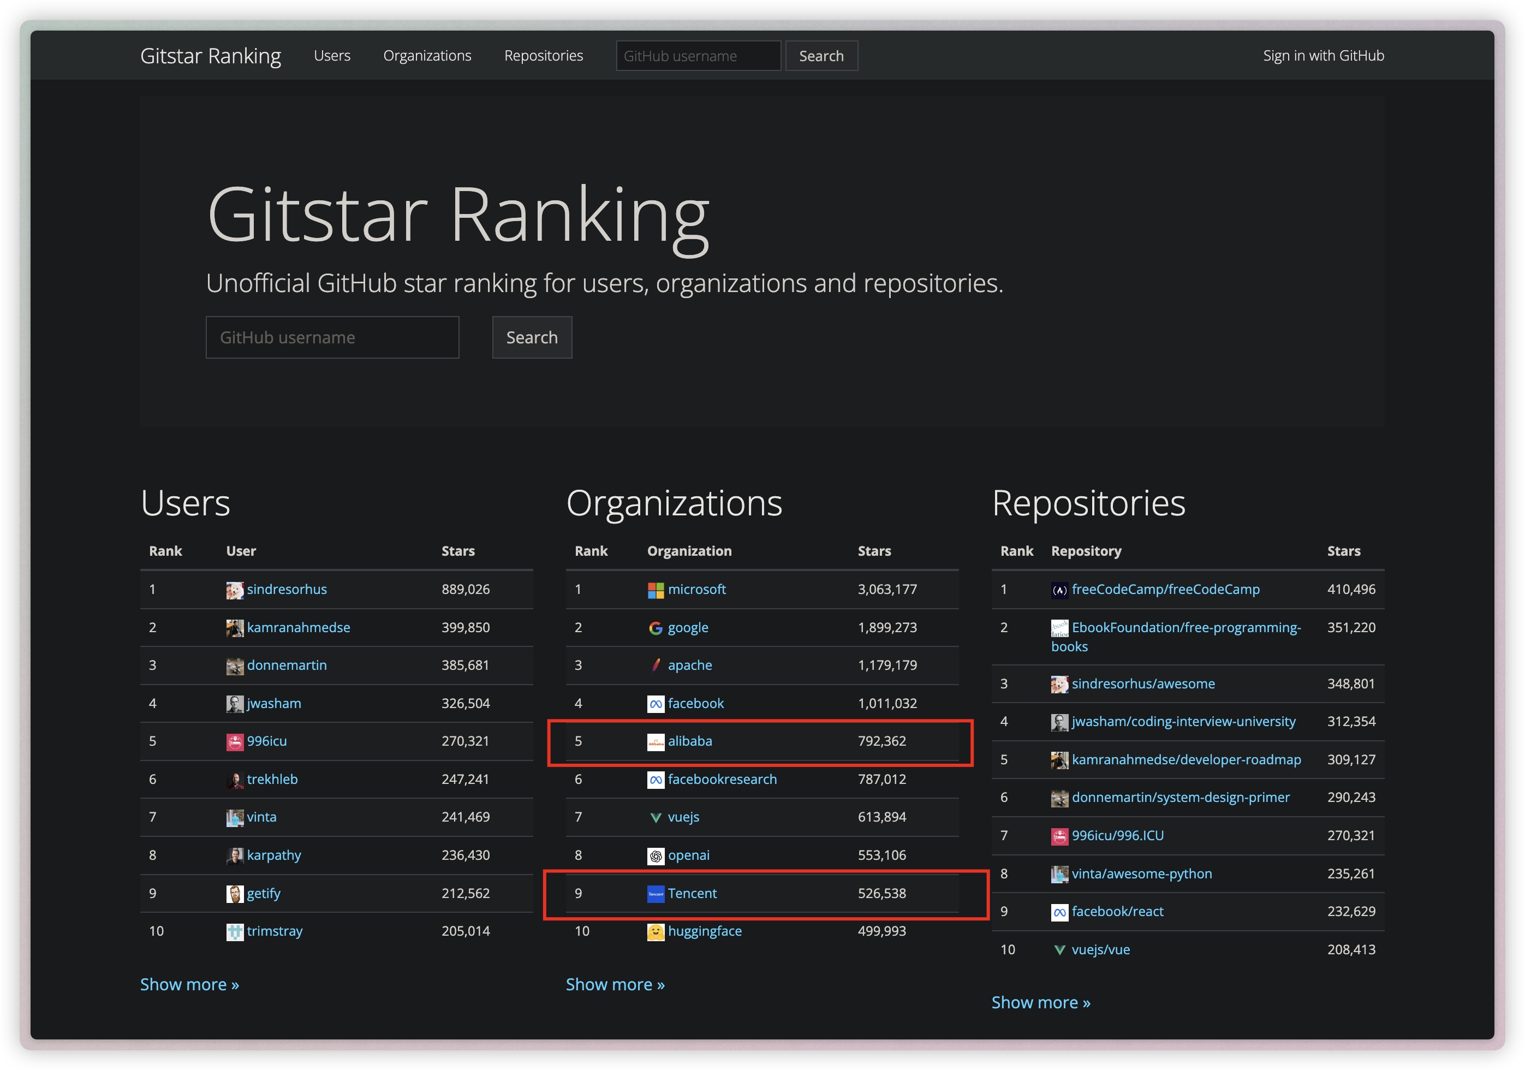1525x1070 pixels.
Task: Open donnemartin/system-design-primer link
Action: (1181, 798)
